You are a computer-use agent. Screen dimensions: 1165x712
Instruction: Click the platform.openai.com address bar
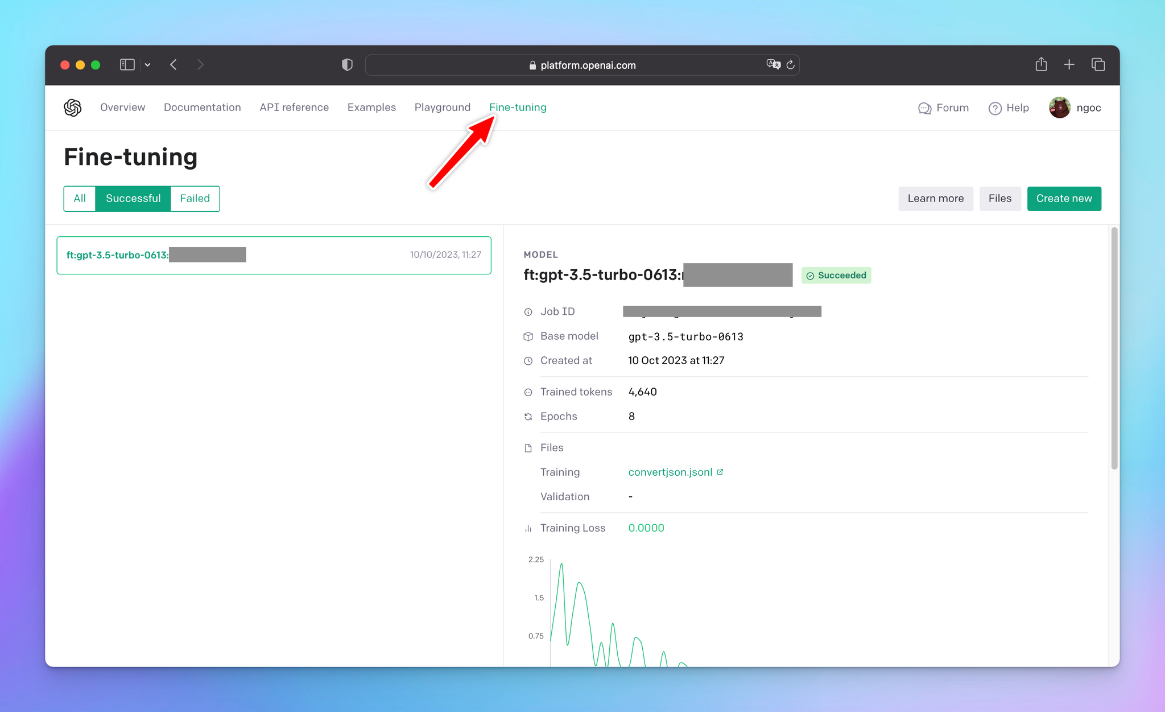click(582, 65)
